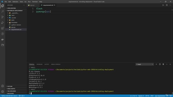This screenshot has width=173, height=97.
Task: Open the Run and Debug view
Action: [2, 23]
